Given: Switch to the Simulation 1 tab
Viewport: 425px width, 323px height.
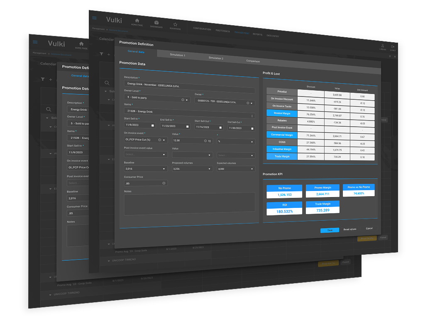Looking at the screenshot, I should (x=177, y=55).
